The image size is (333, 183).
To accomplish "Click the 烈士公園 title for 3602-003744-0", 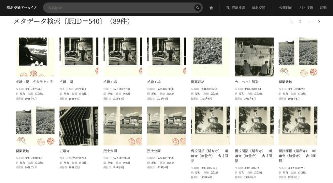I will coord(110,151).
